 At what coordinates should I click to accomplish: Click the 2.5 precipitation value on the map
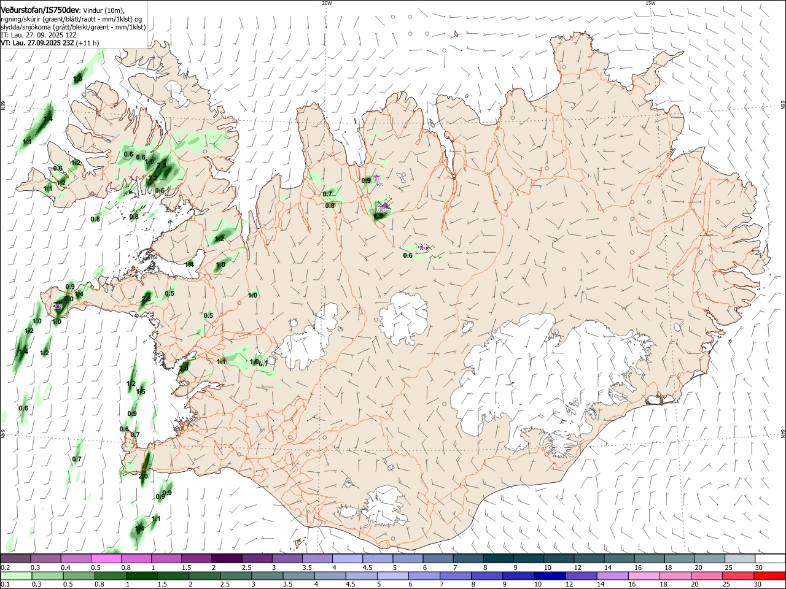161,165
